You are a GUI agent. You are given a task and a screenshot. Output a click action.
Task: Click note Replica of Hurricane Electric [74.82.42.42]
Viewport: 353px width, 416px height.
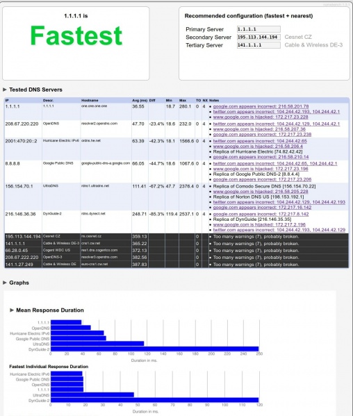coord(258,152)
